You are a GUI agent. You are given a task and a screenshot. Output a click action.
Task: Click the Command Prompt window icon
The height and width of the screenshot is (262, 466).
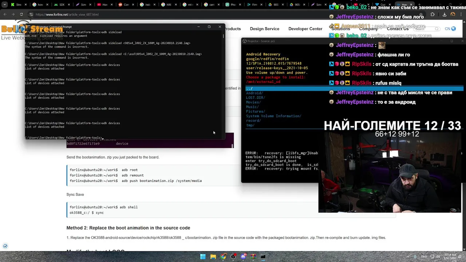[29, 27]
